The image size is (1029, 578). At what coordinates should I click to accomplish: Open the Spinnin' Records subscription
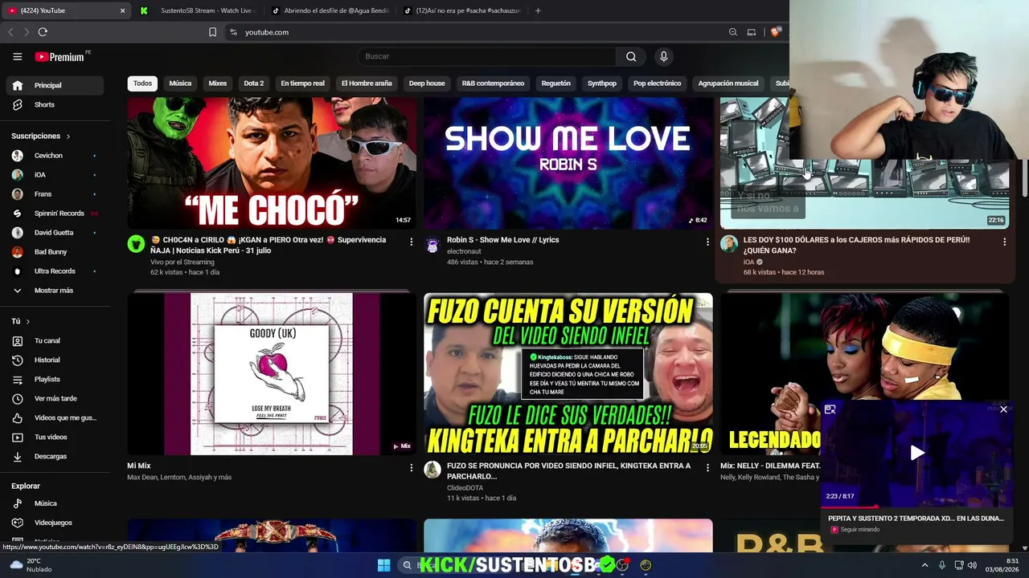[x=55, y=214]
